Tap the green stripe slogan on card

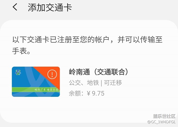pos(46,90)
